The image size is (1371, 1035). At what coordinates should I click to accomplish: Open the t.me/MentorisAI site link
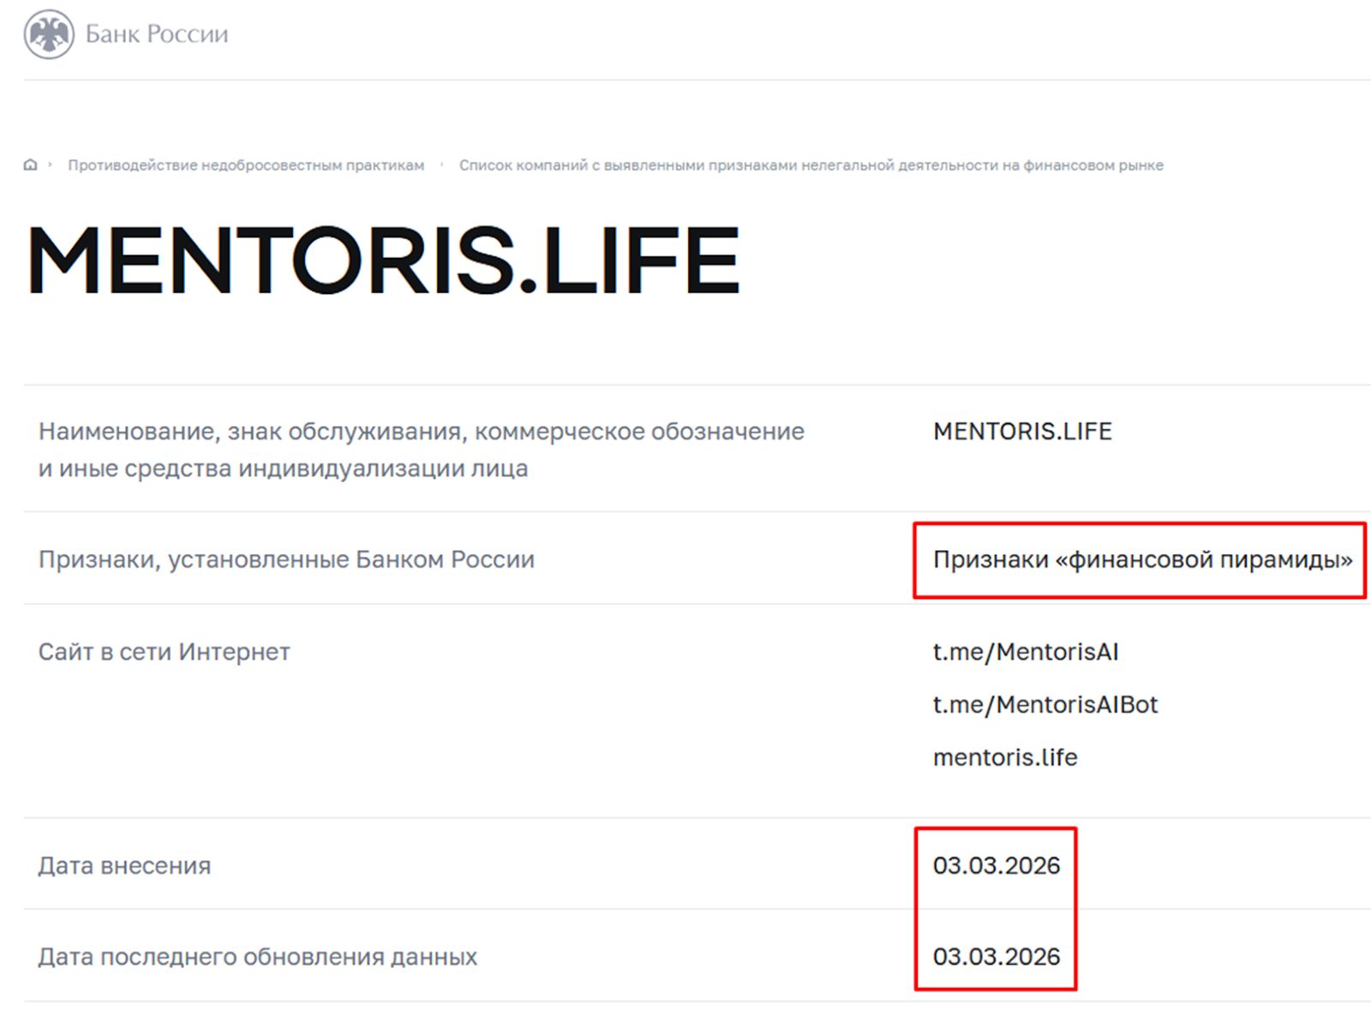(1025, 652)
